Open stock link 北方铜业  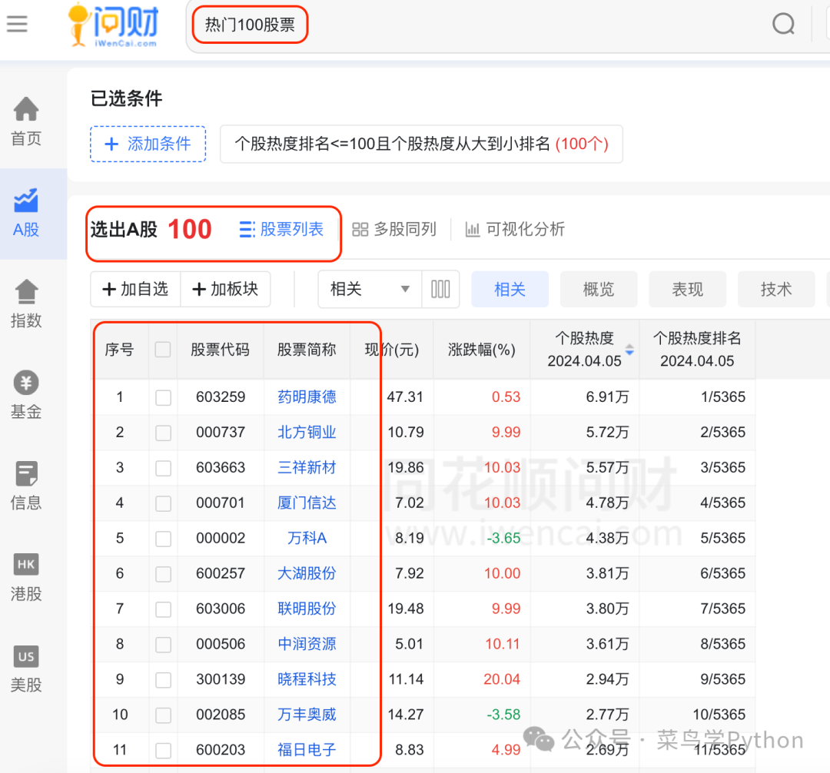click(307, 433)
